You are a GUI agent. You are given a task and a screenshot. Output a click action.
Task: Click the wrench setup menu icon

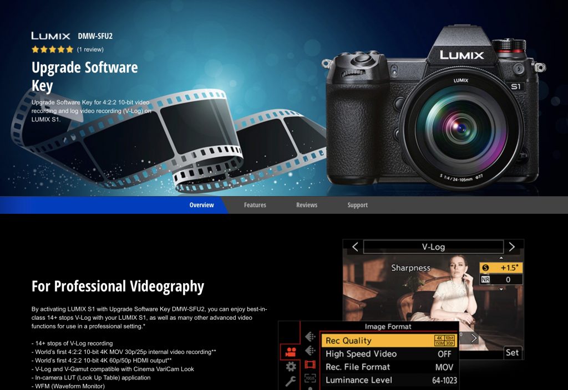click(x=291, y=381)
